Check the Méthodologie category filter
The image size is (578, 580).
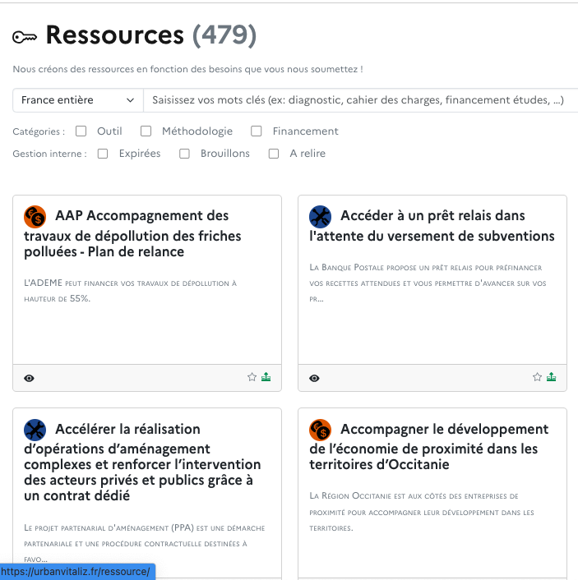point(146,131)
